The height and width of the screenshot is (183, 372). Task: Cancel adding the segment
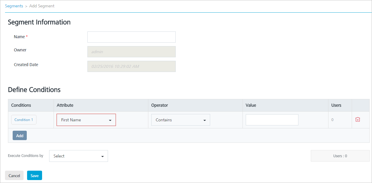click(14, 176)
